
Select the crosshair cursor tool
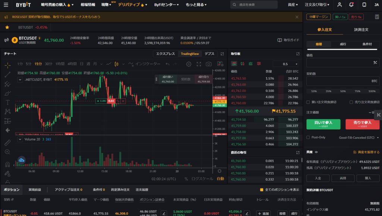pyautogui.click(x=7, y=65)
